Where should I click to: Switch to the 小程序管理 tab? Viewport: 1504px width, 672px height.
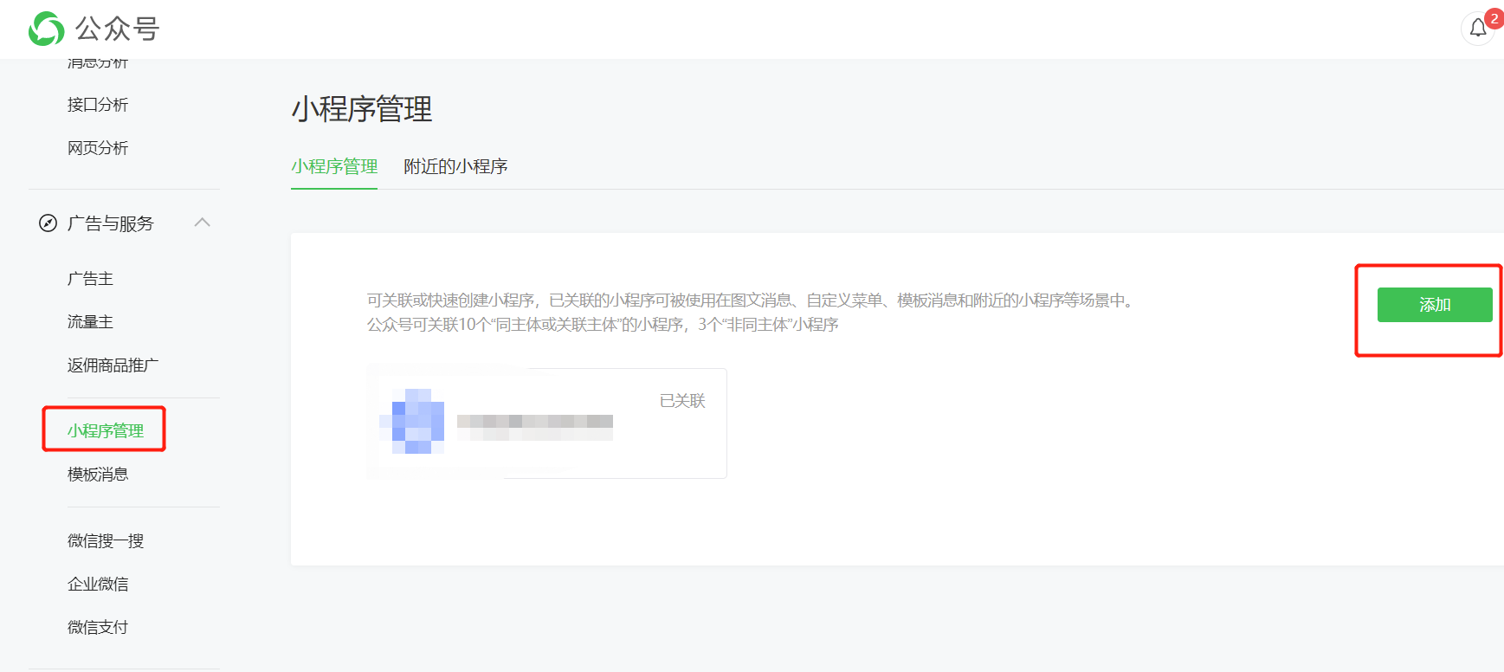coord(334,166)
